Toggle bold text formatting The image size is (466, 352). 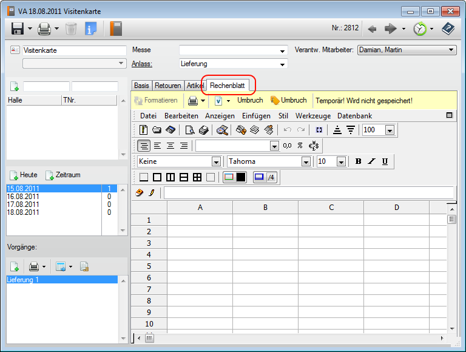358,161
